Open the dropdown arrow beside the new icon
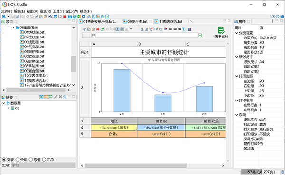 tap(8, 17)
